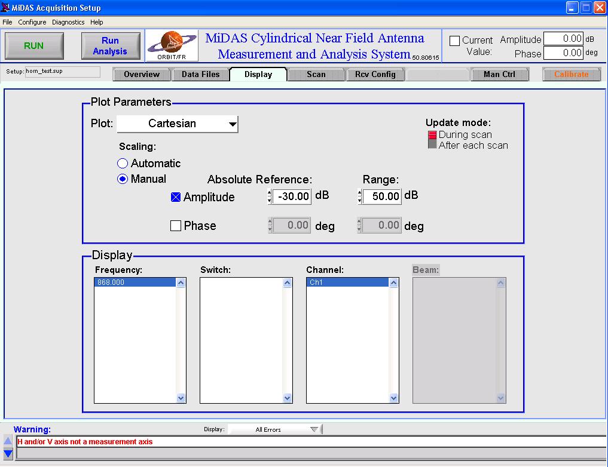This screenshot has height=467, width=608.
Task: Click the Channel list scrollbar track
Action: pos(393,340)
